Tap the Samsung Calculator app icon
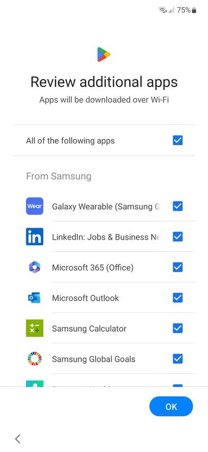Image resolution: width=208 pixels, height=452 pixels. click(x=34, y=328)
